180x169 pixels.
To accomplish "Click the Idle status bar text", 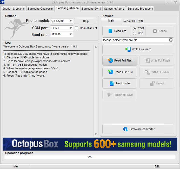I will click(16, 166).
